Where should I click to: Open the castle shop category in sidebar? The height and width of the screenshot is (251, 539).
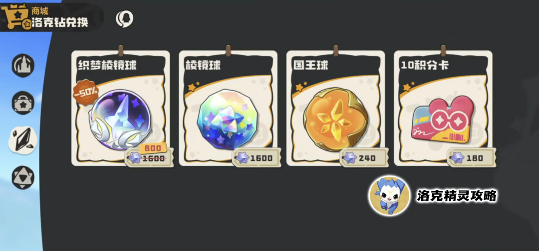click(23, 65)
